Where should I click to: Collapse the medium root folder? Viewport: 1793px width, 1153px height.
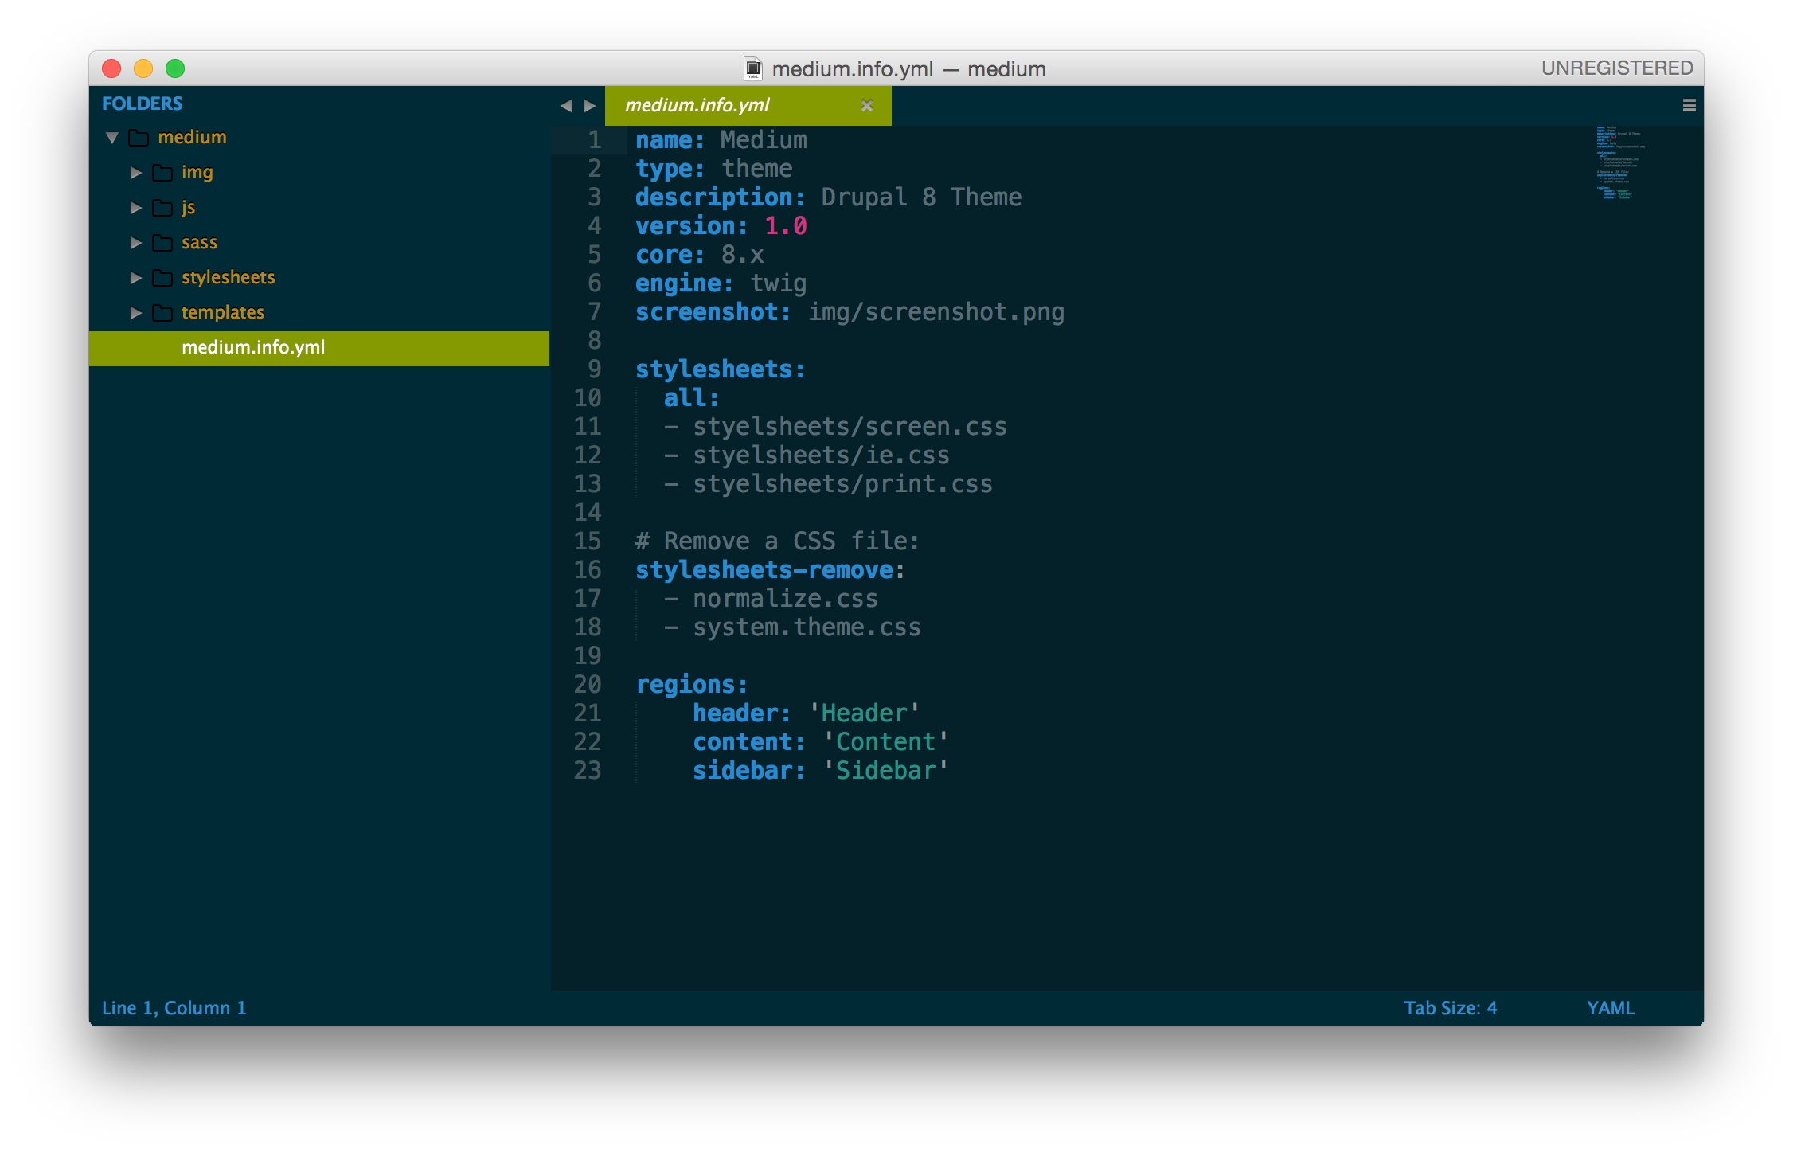116,136
